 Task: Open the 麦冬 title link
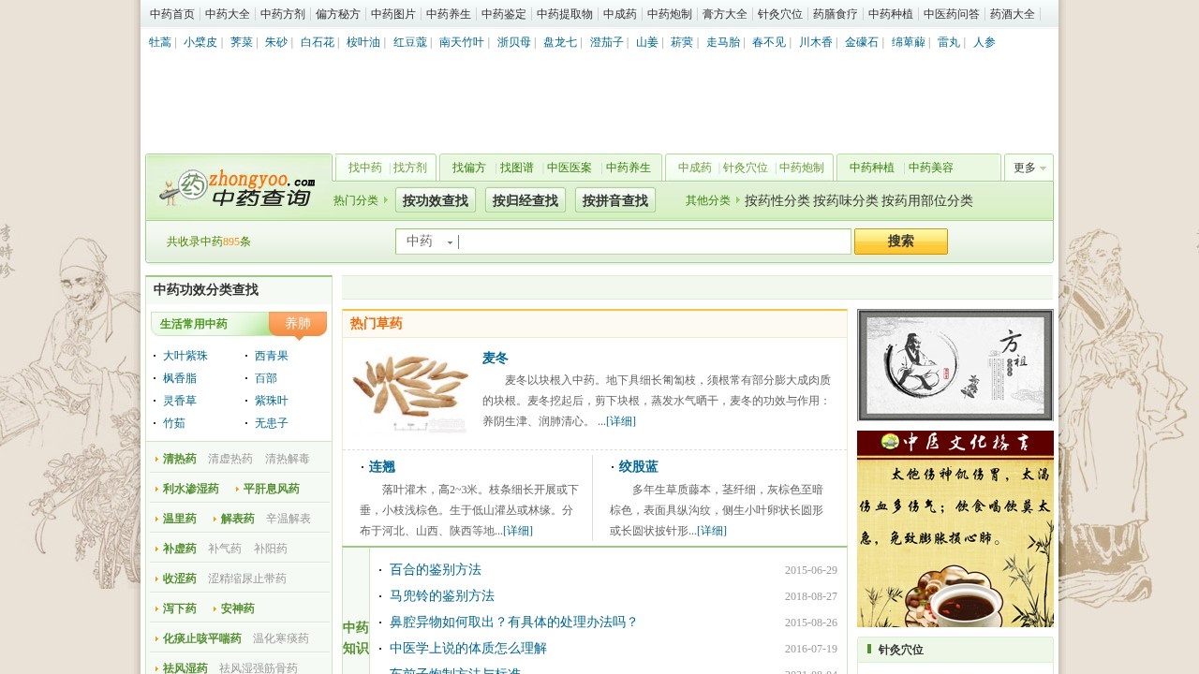496,358
